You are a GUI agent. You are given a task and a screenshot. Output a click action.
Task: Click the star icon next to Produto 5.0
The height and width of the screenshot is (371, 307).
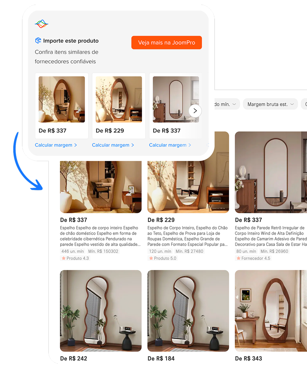(151, 258)
